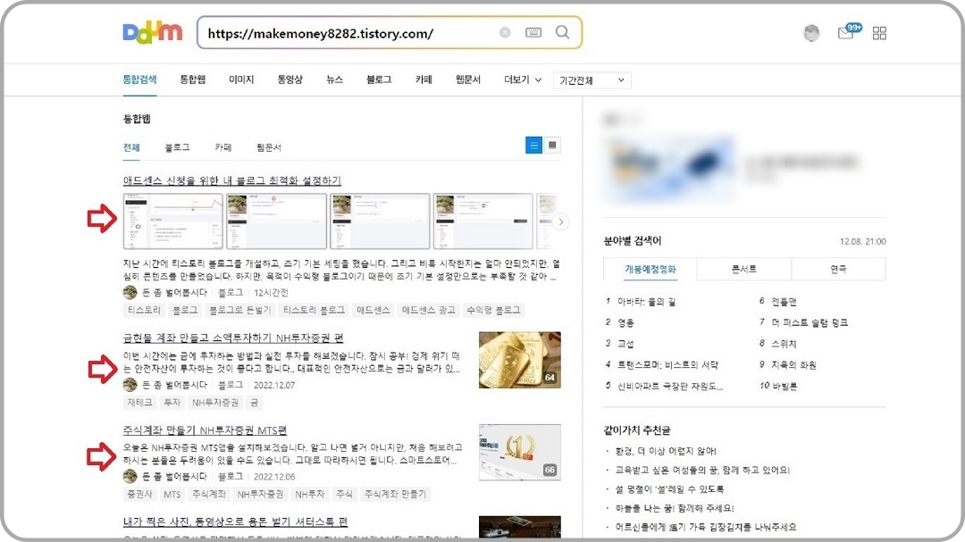Switch to the 콘서트 sidebar tab
The width and height of the screenshot is (965, 542).
click(x=744, y=268)
